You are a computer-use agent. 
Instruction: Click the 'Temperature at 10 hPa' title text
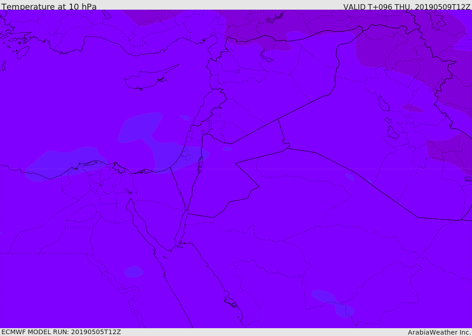(x=49, y=6)
